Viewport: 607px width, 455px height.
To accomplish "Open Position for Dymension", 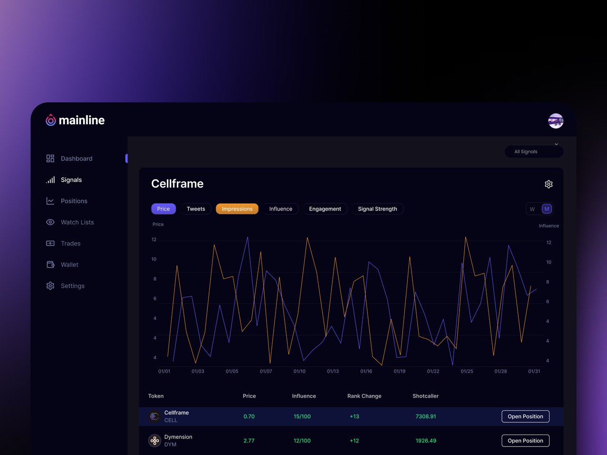I will (x=525, y=441).
